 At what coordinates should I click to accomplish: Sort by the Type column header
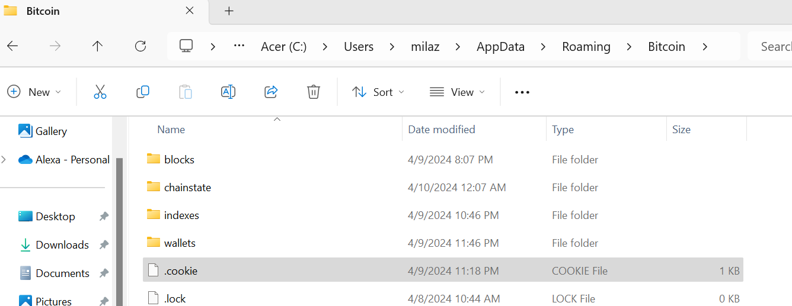tap(563, 129)
